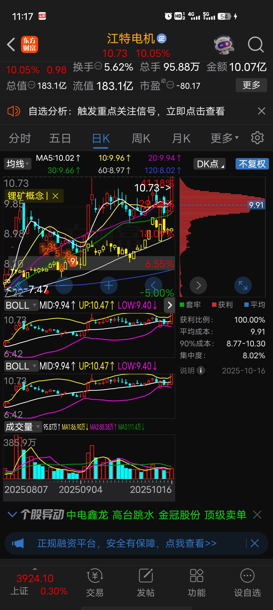Close the 个股异动 ticker
This screenshot has height=610, width=273.
257,515
